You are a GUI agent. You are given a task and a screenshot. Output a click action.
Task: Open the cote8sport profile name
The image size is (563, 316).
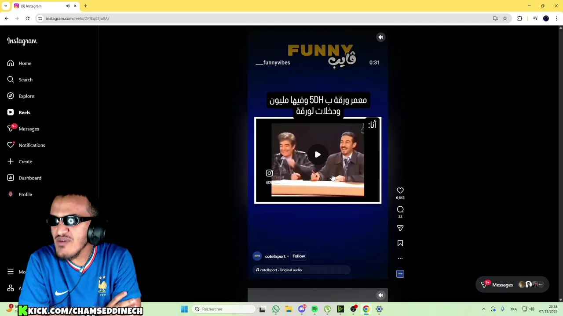[275, 256]
